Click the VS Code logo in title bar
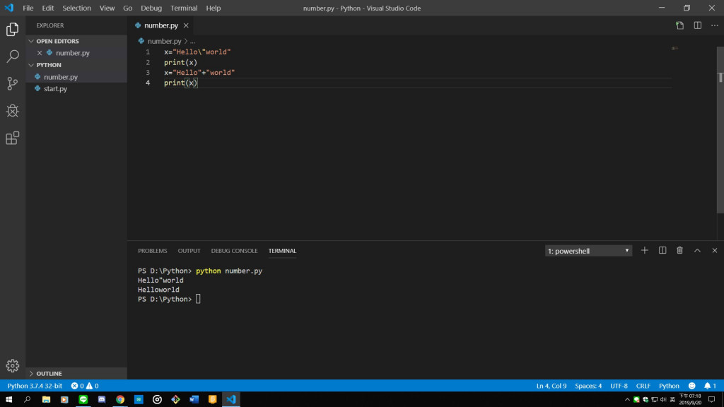This screenshot has height=407, width=724. coord(9,8)
